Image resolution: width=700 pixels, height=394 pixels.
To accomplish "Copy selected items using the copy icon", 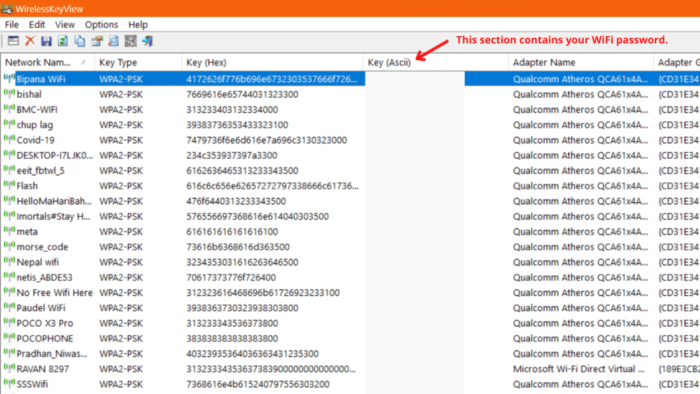I will pyautogui.click(x=80, y=41).
